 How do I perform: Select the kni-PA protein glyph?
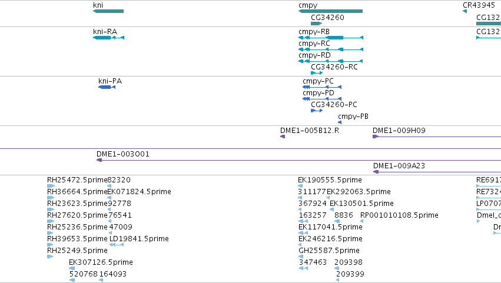coord(107,87)
